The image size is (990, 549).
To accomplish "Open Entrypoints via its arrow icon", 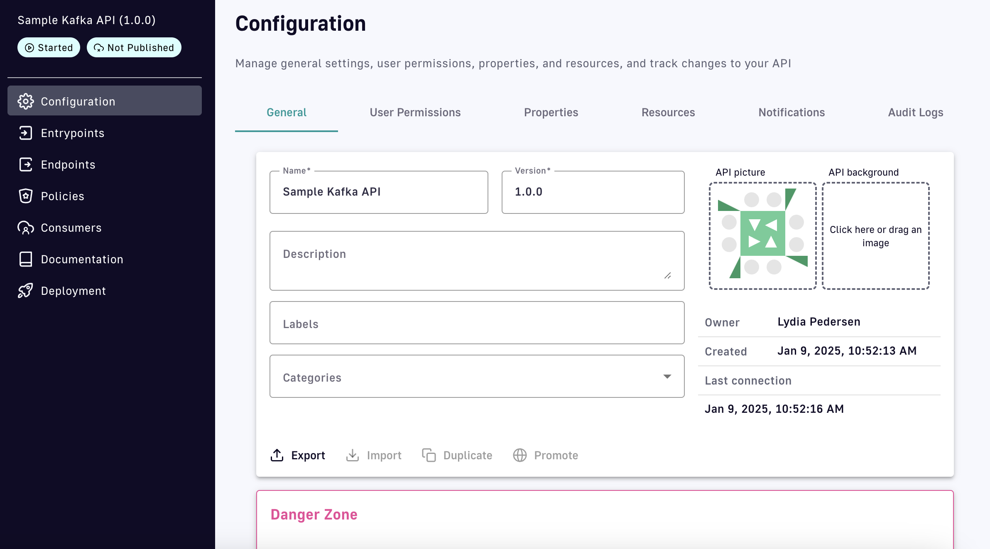I will (x=26, y=133).
